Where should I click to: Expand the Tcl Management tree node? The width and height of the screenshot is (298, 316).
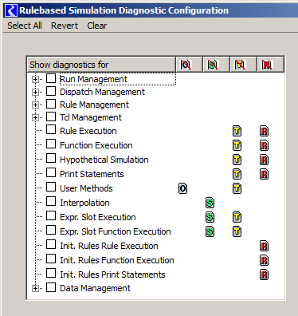pos(35,117)
